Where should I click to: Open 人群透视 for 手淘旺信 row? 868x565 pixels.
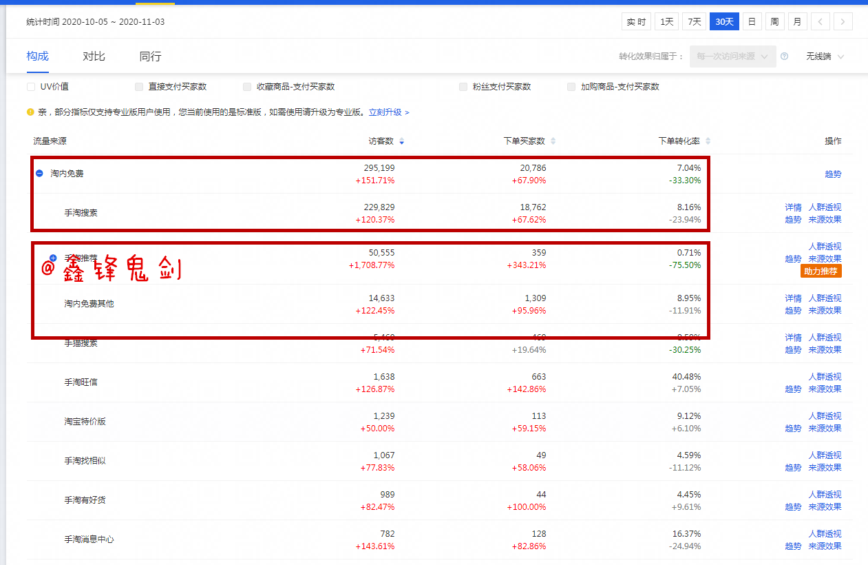[825, 377]
